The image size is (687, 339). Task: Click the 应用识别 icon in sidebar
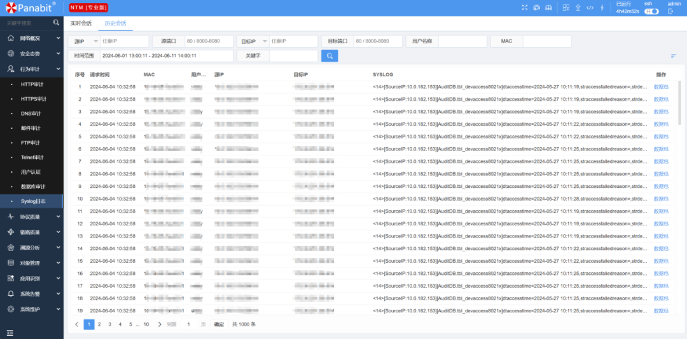[11, 278]
